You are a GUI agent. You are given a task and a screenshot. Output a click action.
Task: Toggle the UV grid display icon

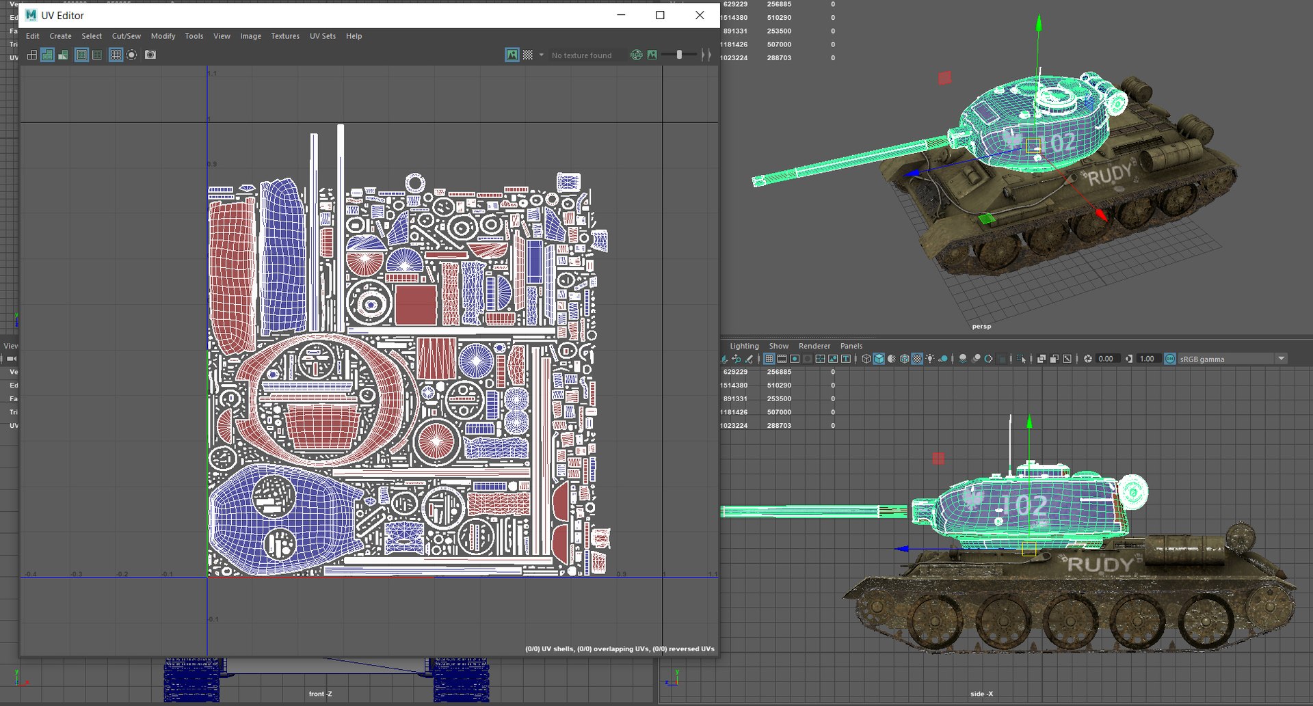tap(116, 55)
